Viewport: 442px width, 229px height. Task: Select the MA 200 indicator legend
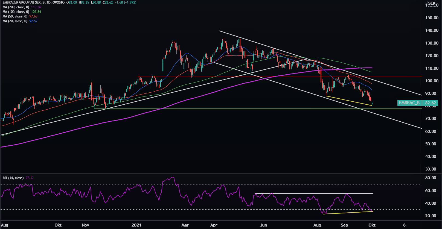pos(16,7)
